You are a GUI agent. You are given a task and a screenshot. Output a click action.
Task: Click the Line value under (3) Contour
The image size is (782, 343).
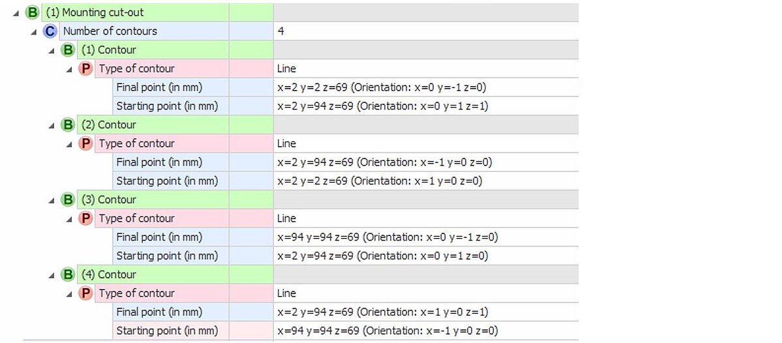point(286,219)
